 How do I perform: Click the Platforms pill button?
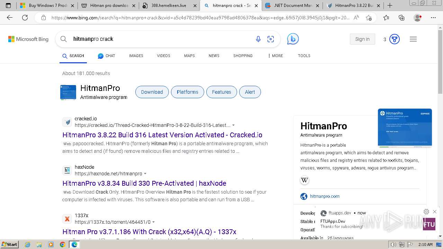(x=188, y=92)
